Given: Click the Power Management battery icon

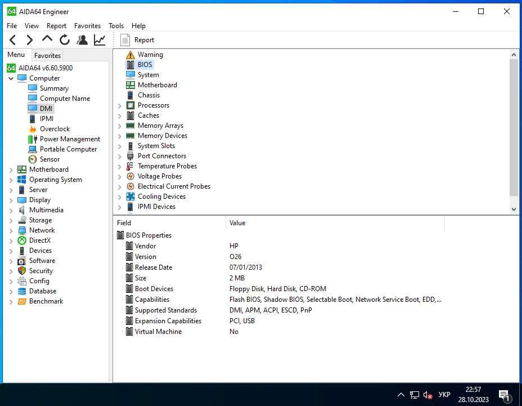Looking at the screenshot, I should 33,139.
